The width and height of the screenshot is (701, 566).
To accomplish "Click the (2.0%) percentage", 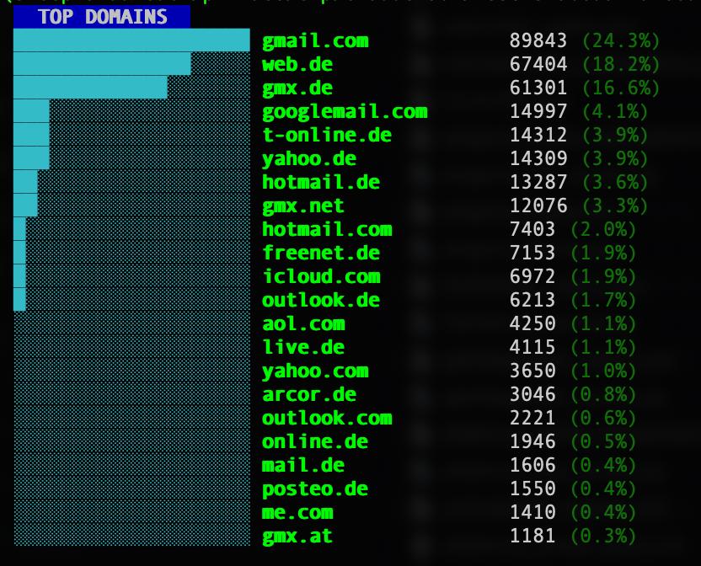I will coord(603,229).
